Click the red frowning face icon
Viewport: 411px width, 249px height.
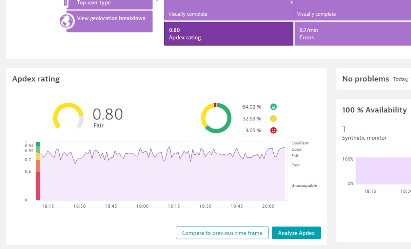click(273, 130)
